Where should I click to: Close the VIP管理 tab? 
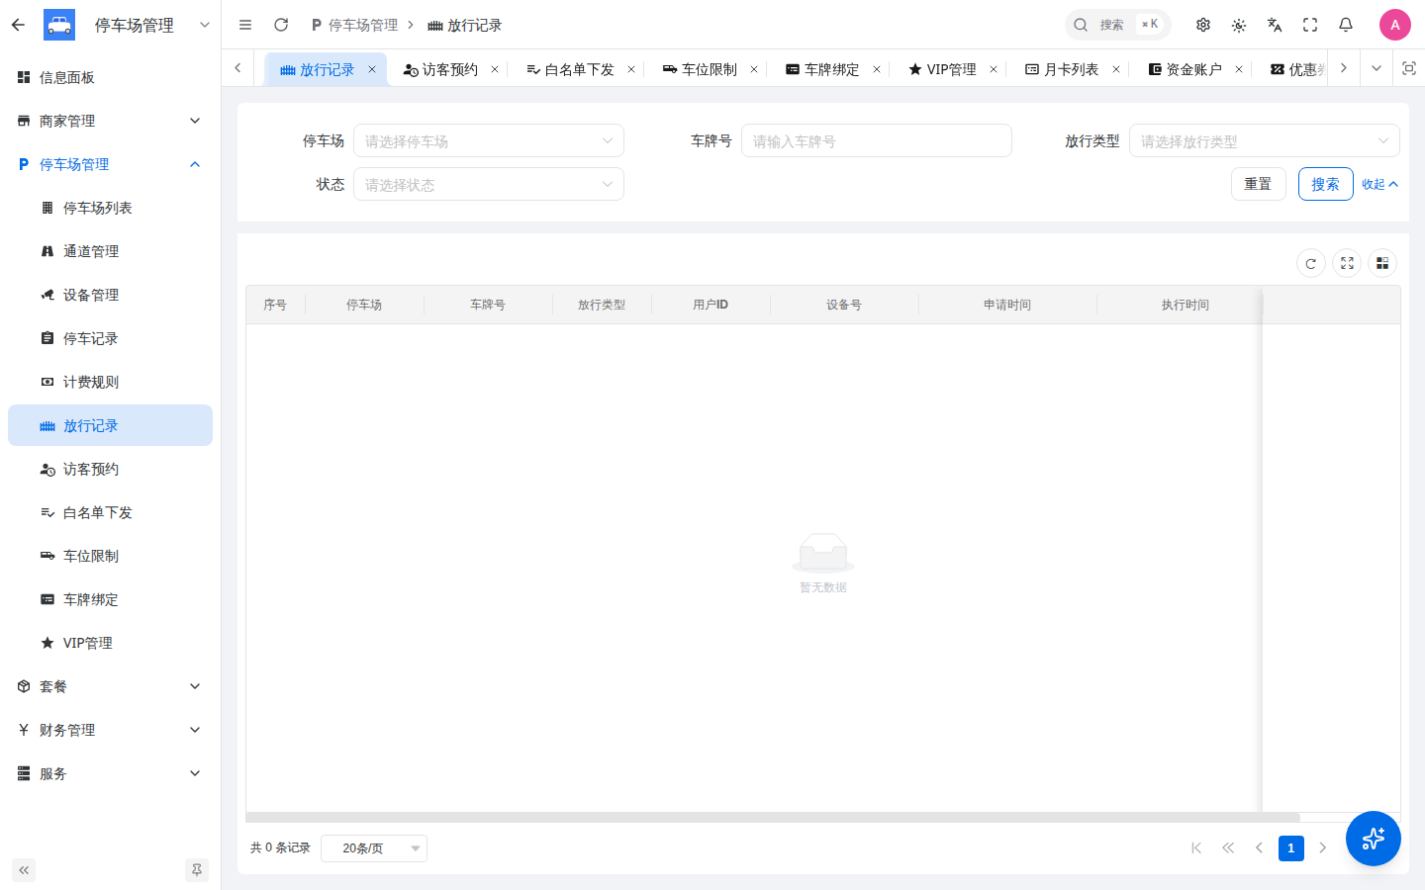(x=994, y=69)
